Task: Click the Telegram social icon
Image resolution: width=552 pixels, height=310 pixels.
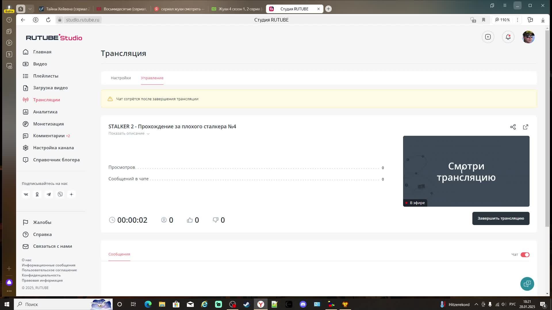Action: click(49, 195)
